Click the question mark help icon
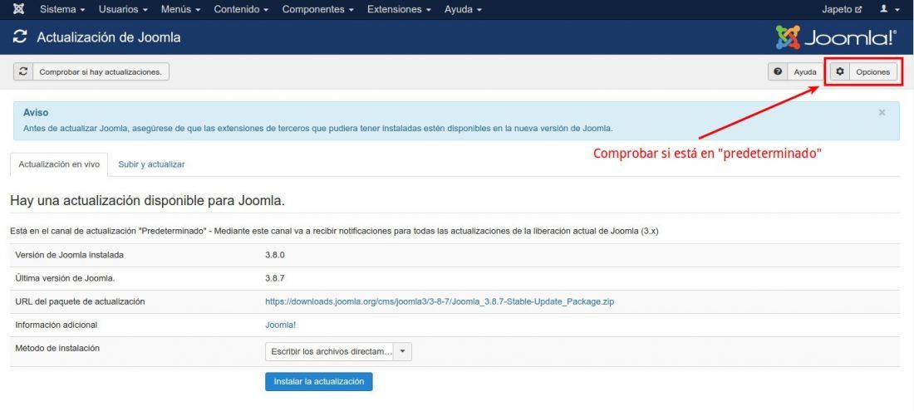The width and height of the screenshot is (914, 411). coord(778,71)
